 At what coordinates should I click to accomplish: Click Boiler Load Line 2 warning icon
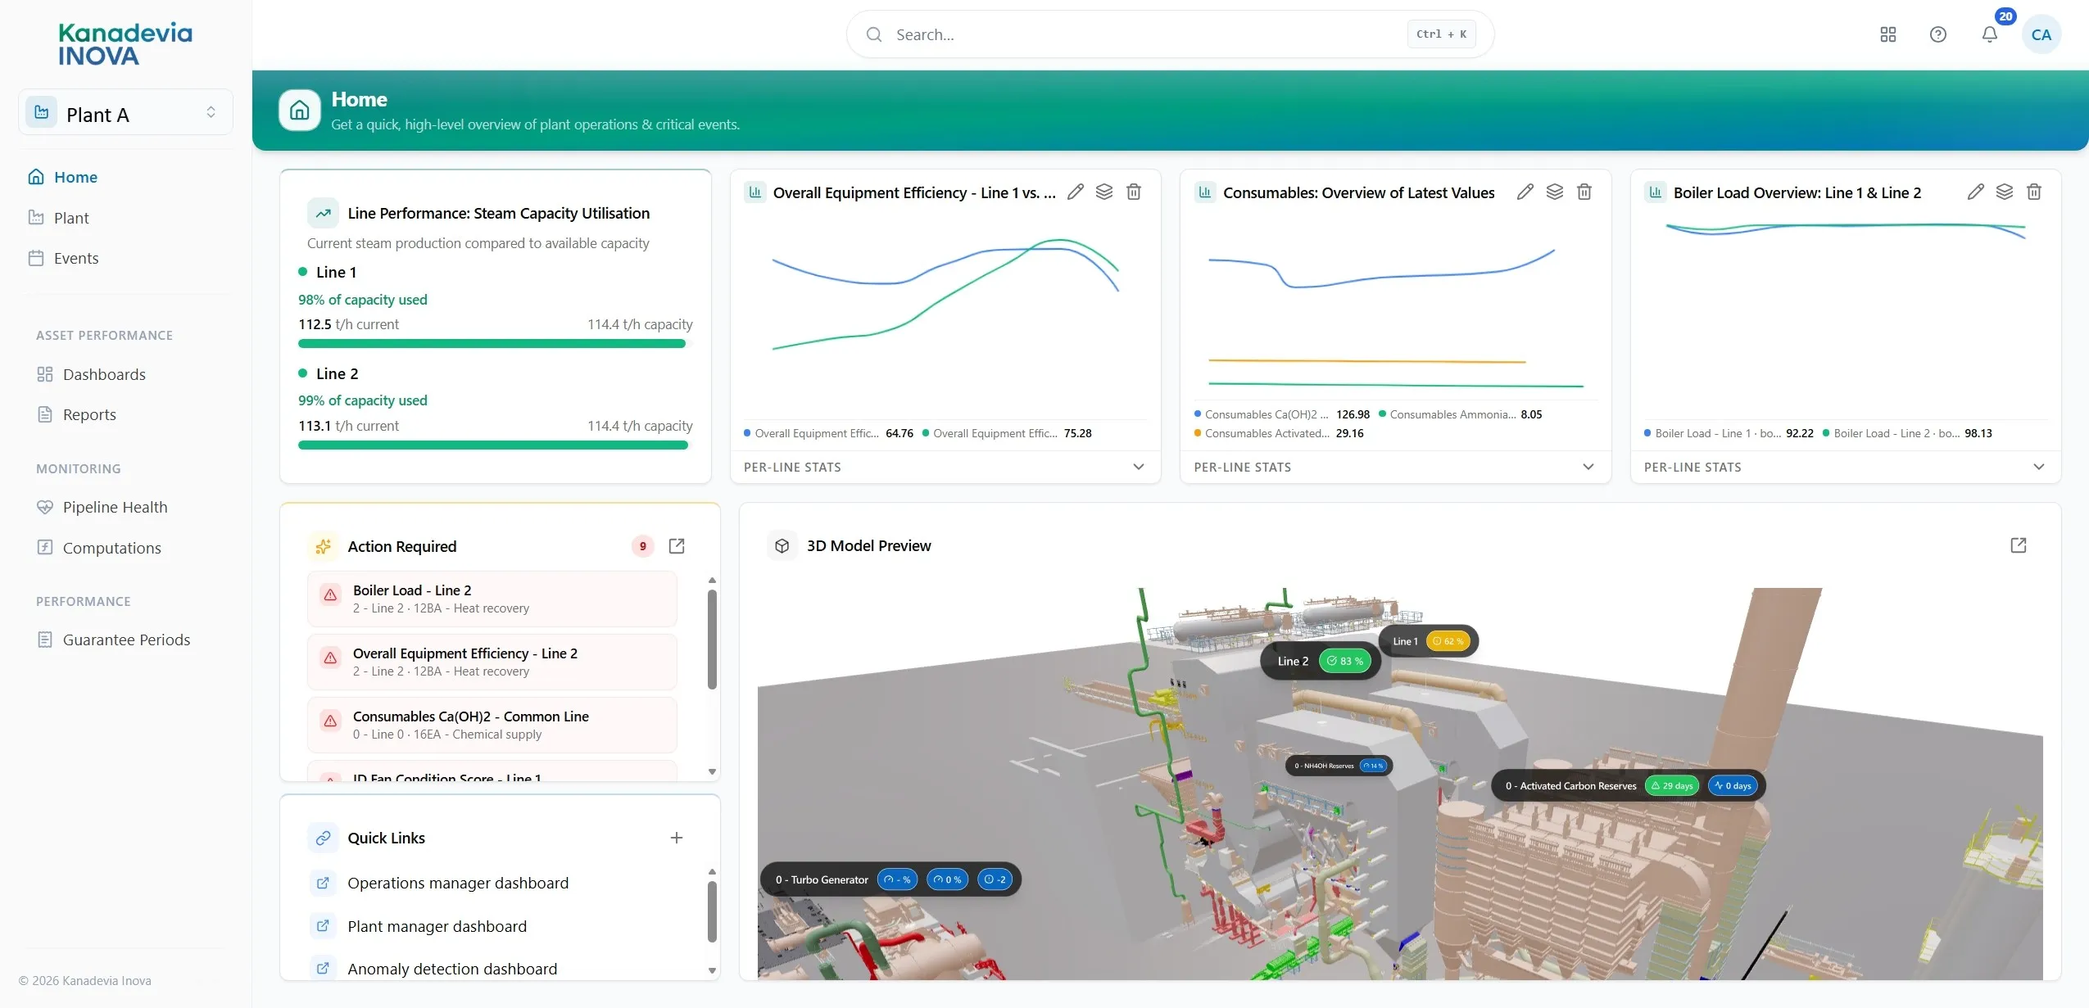[330, 595]
